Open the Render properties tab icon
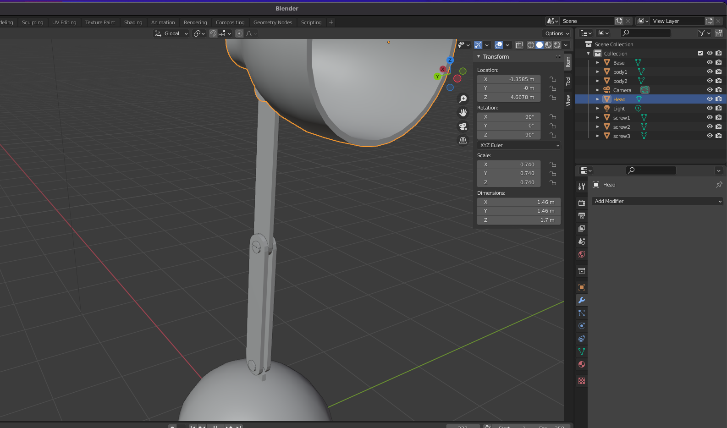Screen dimensions: 727x428 [x=582, y=203]
